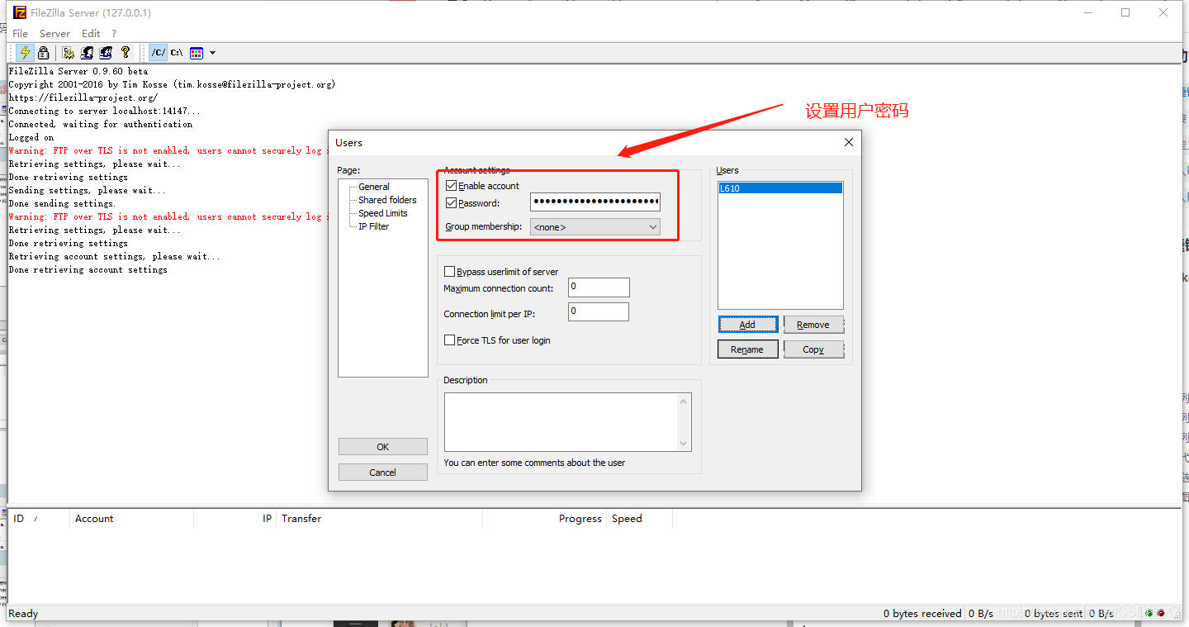This screenshot has width=1189, height=627.
Task: Click the FileZilla Server title bar logo
Action: point(20,12)
